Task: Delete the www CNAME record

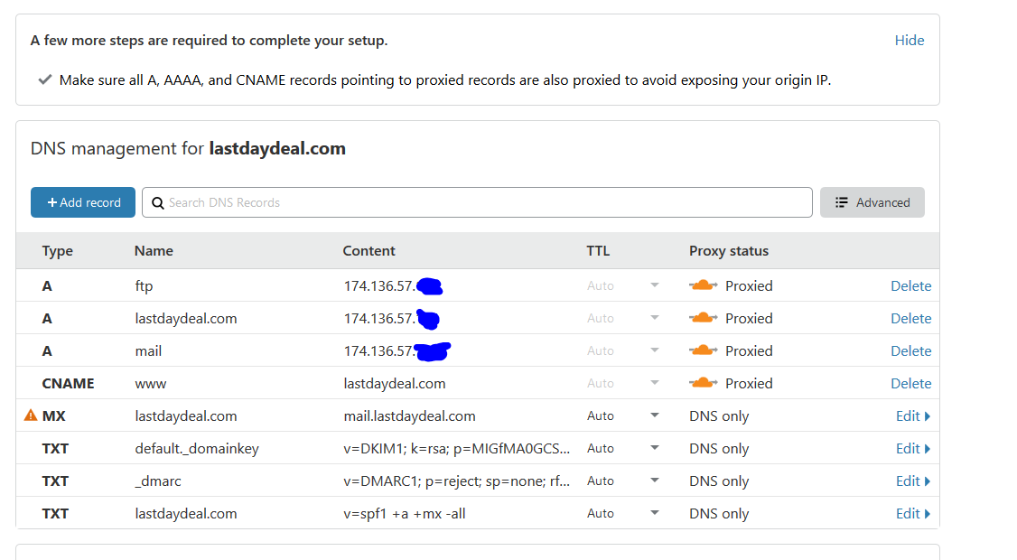Action: [910, 384]
